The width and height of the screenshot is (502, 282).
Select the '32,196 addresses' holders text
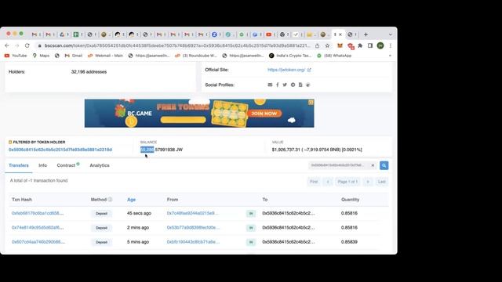[89, 72]
